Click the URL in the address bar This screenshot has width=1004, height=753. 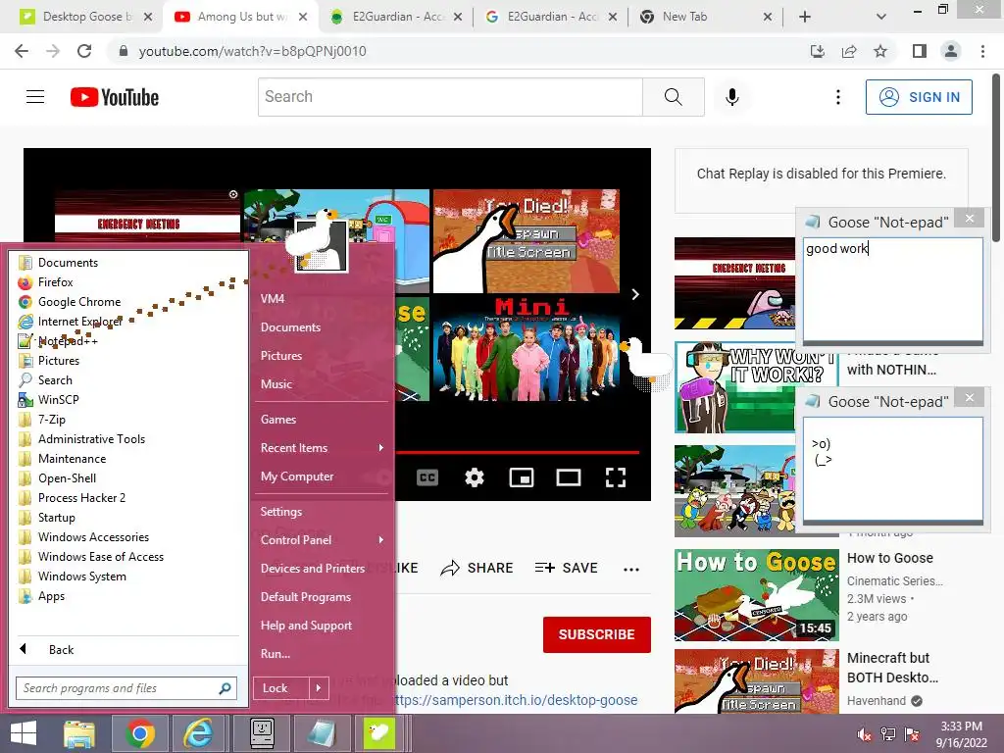click(x=252, y=51)
